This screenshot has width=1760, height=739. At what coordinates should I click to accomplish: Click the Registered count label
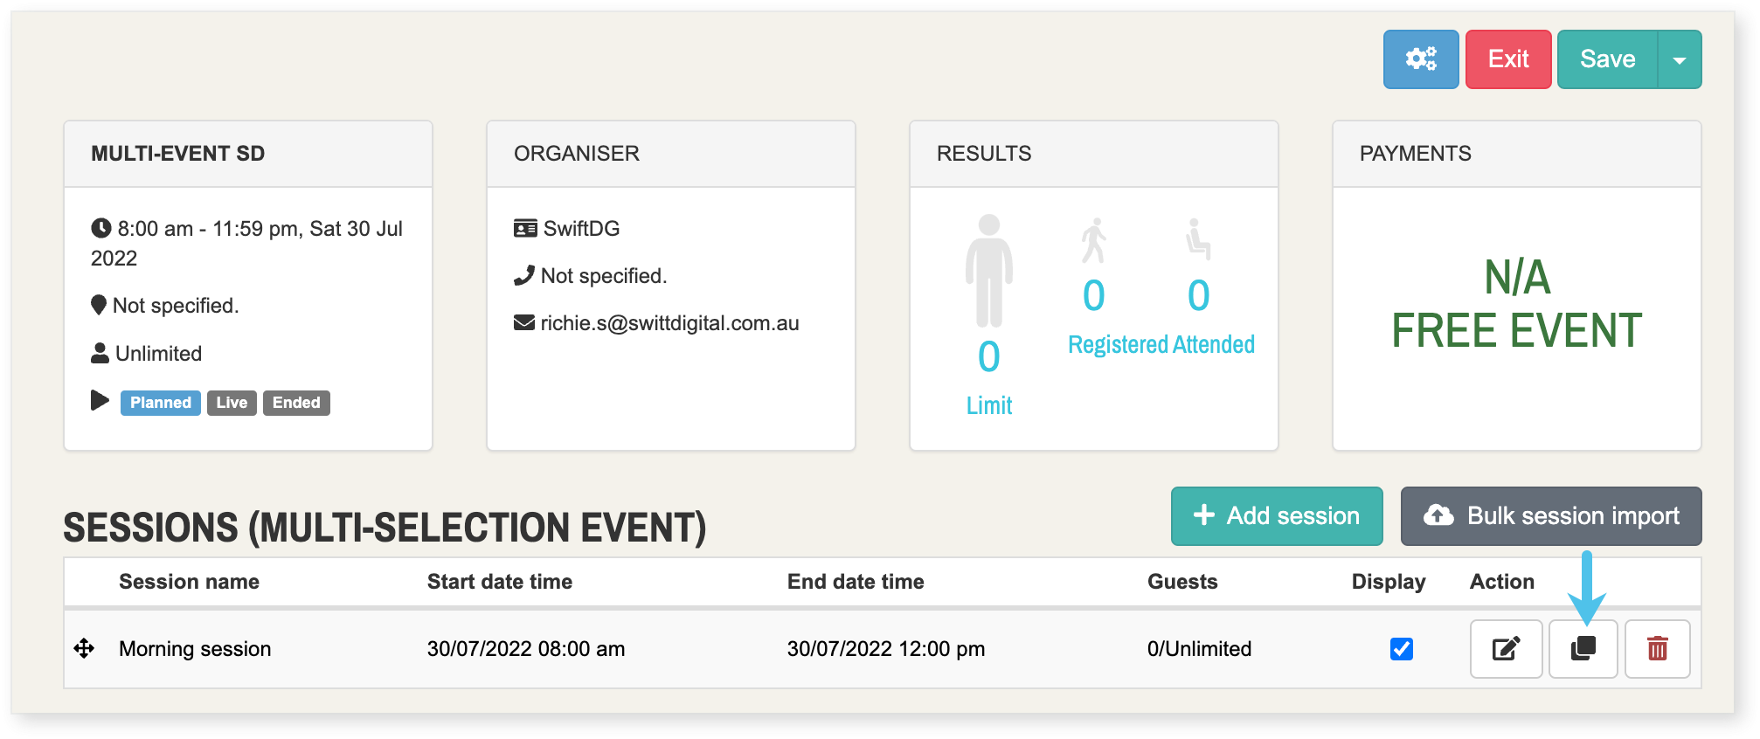coord(1118,345)
